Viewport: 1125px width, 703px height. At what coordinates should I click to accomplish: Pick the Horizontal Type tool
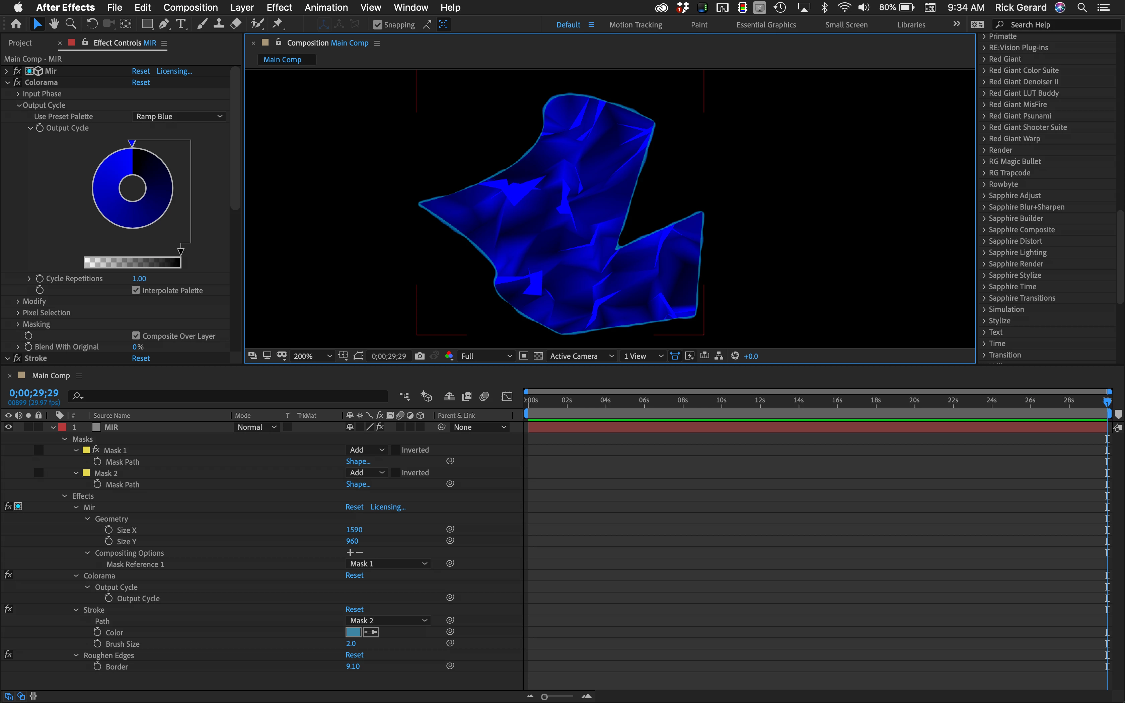[x=181, y=24]
